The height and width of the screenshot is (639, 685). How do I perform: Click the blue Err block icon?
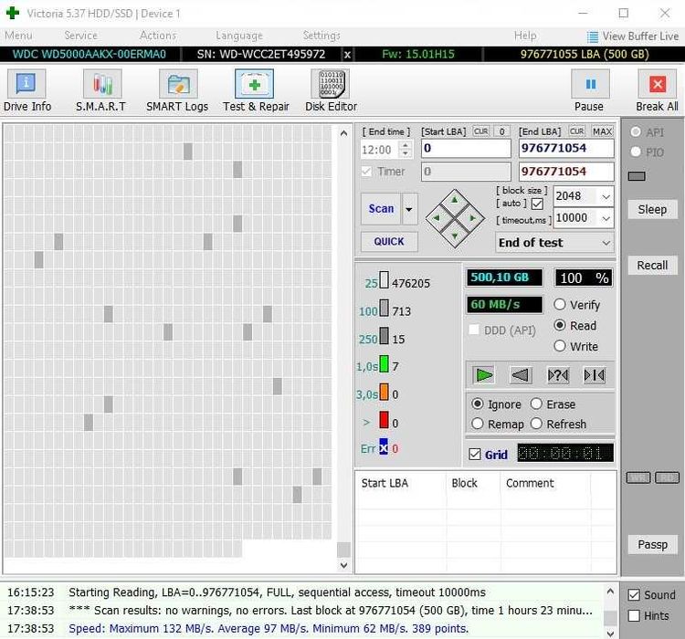point(383,446)
